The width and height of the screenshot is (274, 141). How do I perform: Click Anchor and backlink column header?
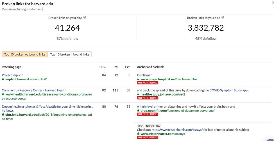(150, 67)
